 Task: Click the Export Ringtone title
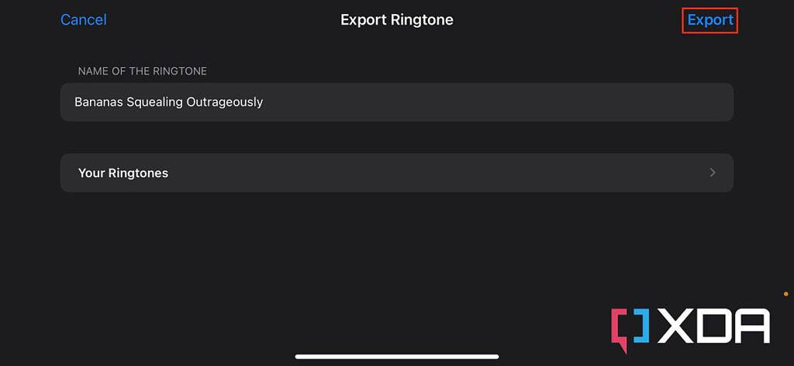(x=396, y=20)
